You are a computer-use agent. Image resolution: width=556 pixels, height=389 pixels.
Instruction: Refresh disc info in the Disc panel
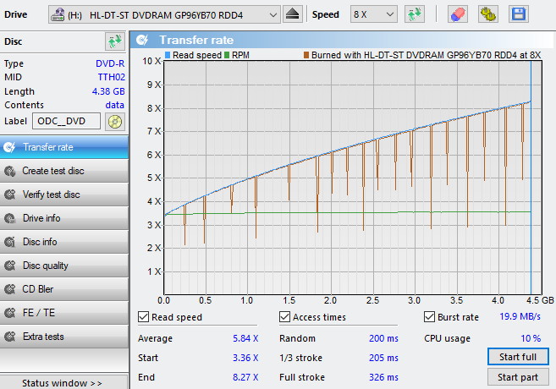114,41
